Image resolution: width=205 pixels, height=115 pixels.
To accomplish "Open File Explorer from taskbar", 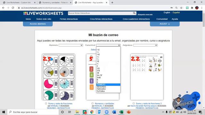I will pos(77,112).
